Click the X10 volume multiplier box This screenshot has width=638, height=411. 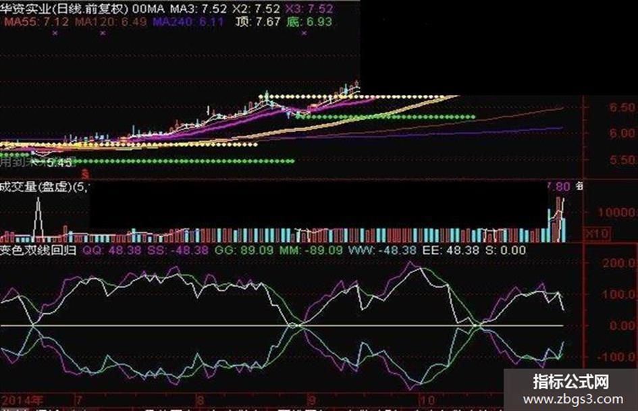[597, 234]
